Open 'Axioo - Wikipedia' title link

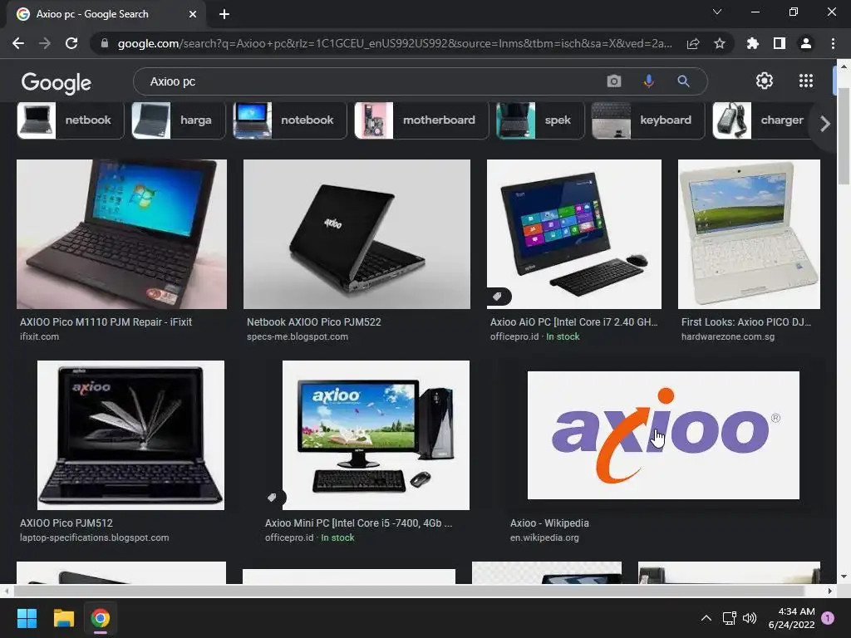pyautogui.click(x=549, y=523)
